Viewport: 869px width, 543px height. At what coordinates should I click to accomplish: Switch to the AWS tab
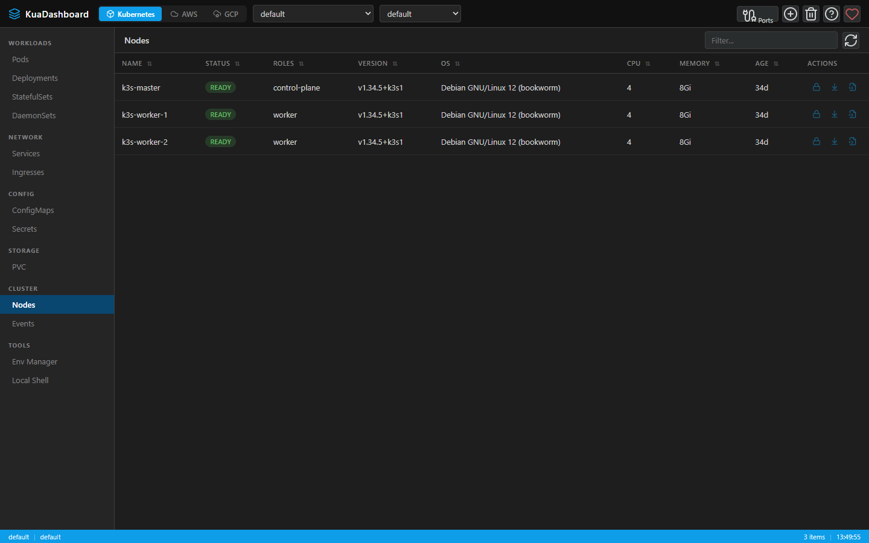(x=184, y=14)
